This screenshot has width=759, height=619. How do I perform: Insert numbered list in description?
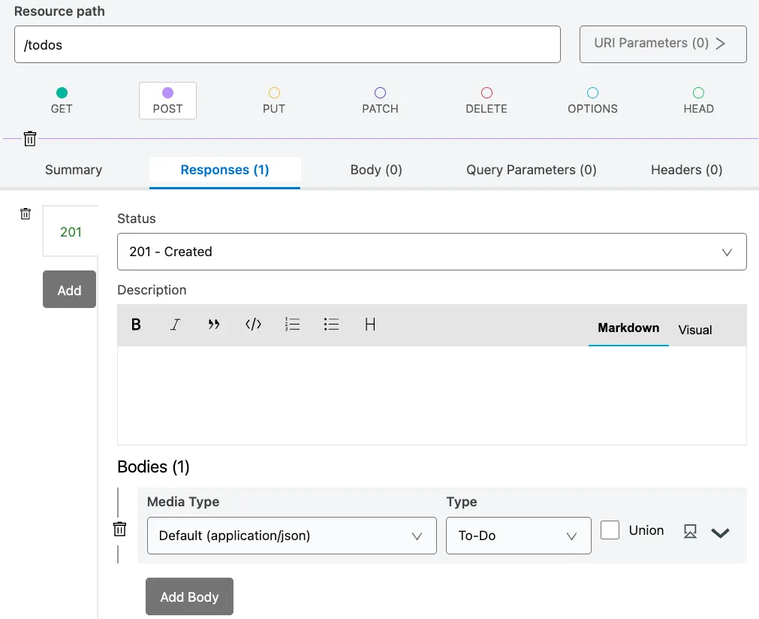point(292,324)
